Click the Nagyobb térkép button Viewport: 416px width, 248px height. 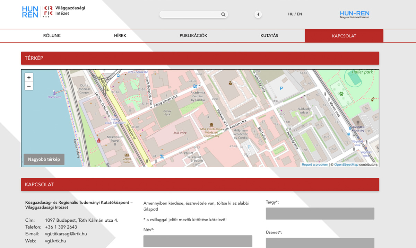(x=44, y=159)
